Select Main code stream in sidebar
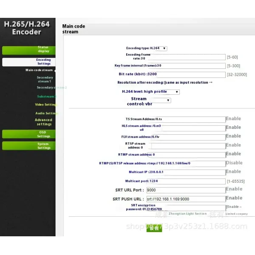Screen dimensions: 255x255 pos(39,70)
